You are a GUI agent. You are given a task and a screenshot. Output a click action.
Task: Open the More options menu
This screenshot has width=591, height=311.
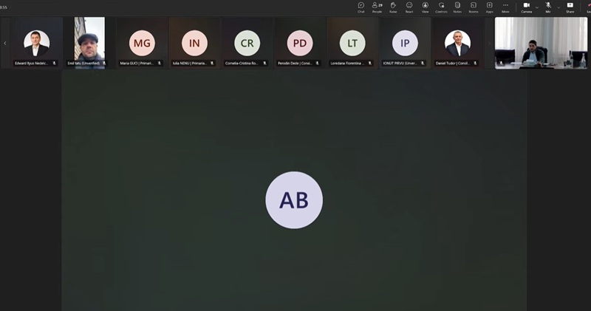click(505, 7)
